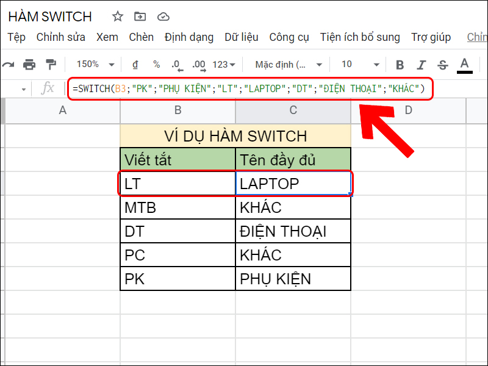Open the Chèn menu
This screenshot has width=488, height=366.
click(141, 37)
